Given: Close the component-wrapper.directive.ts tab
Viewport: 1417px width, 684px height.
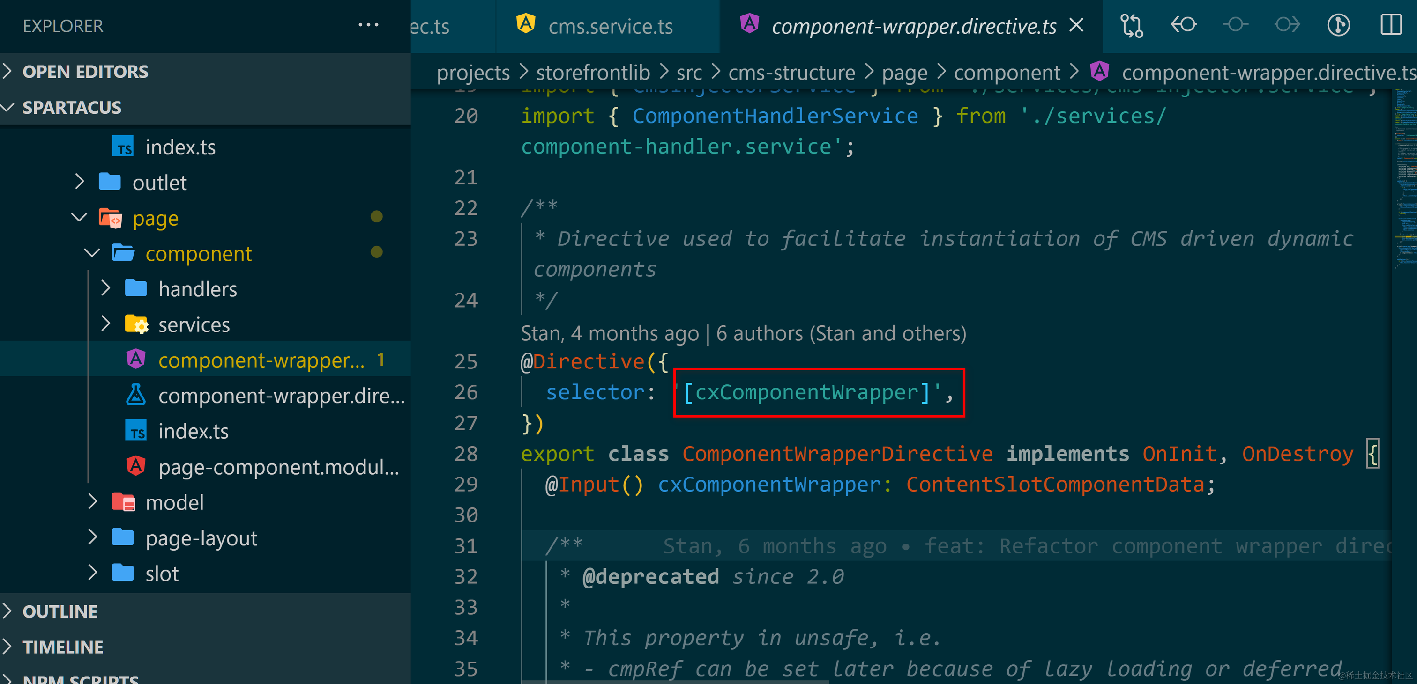Looking at the screenshot, I should coord(1076,25).
